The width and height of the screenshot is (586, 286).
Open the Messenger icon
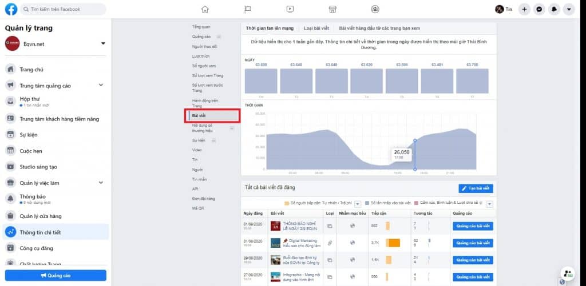pyautogui.click(x=539, y=9)
